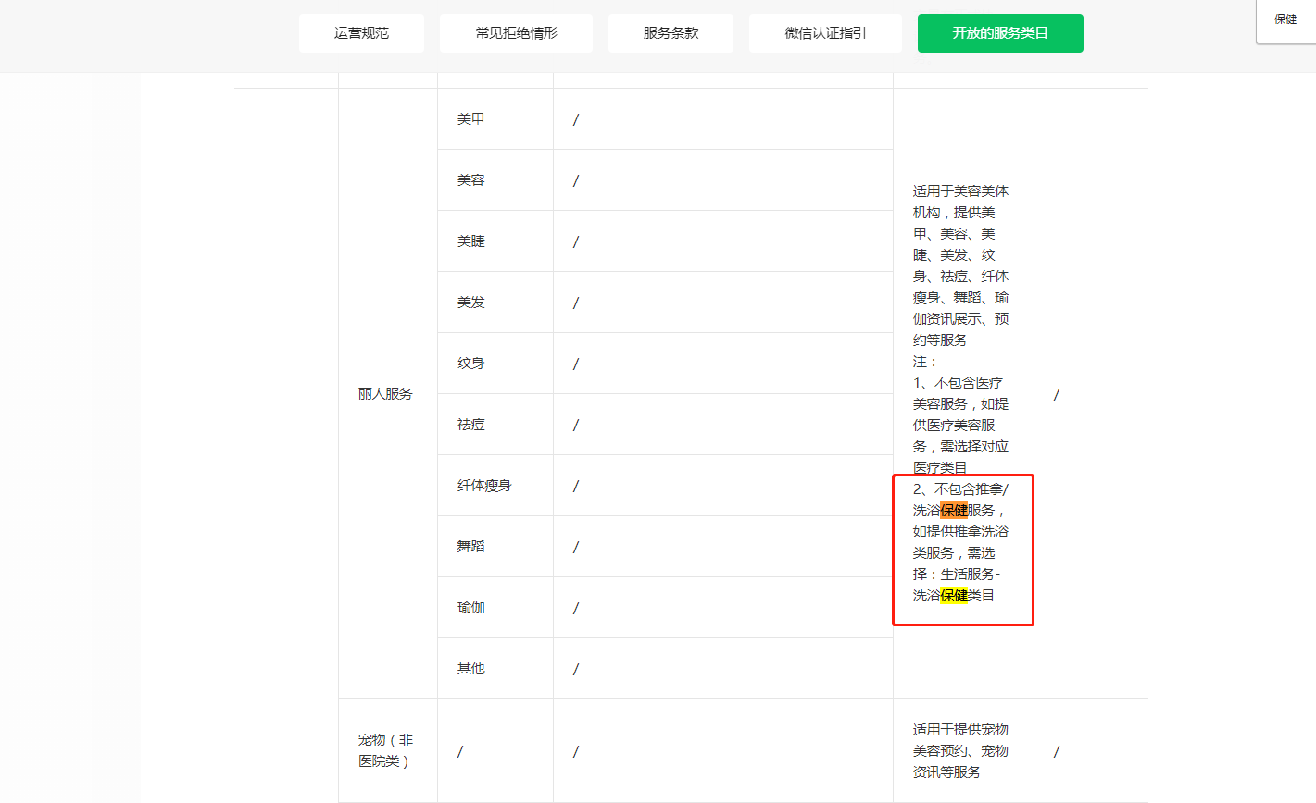Screen dimensions: 1316x803
Task: Click the 宠物（非医院类） category cell
Action: tap(387, 750)
